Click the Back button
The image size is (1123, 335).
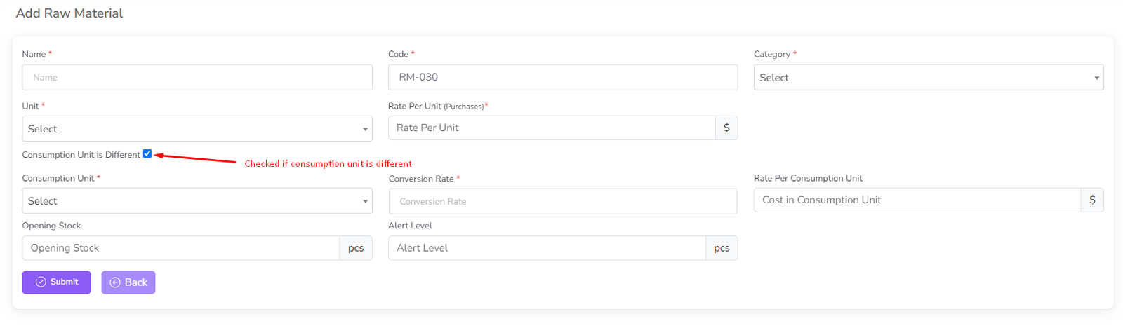tap(128, 282)
